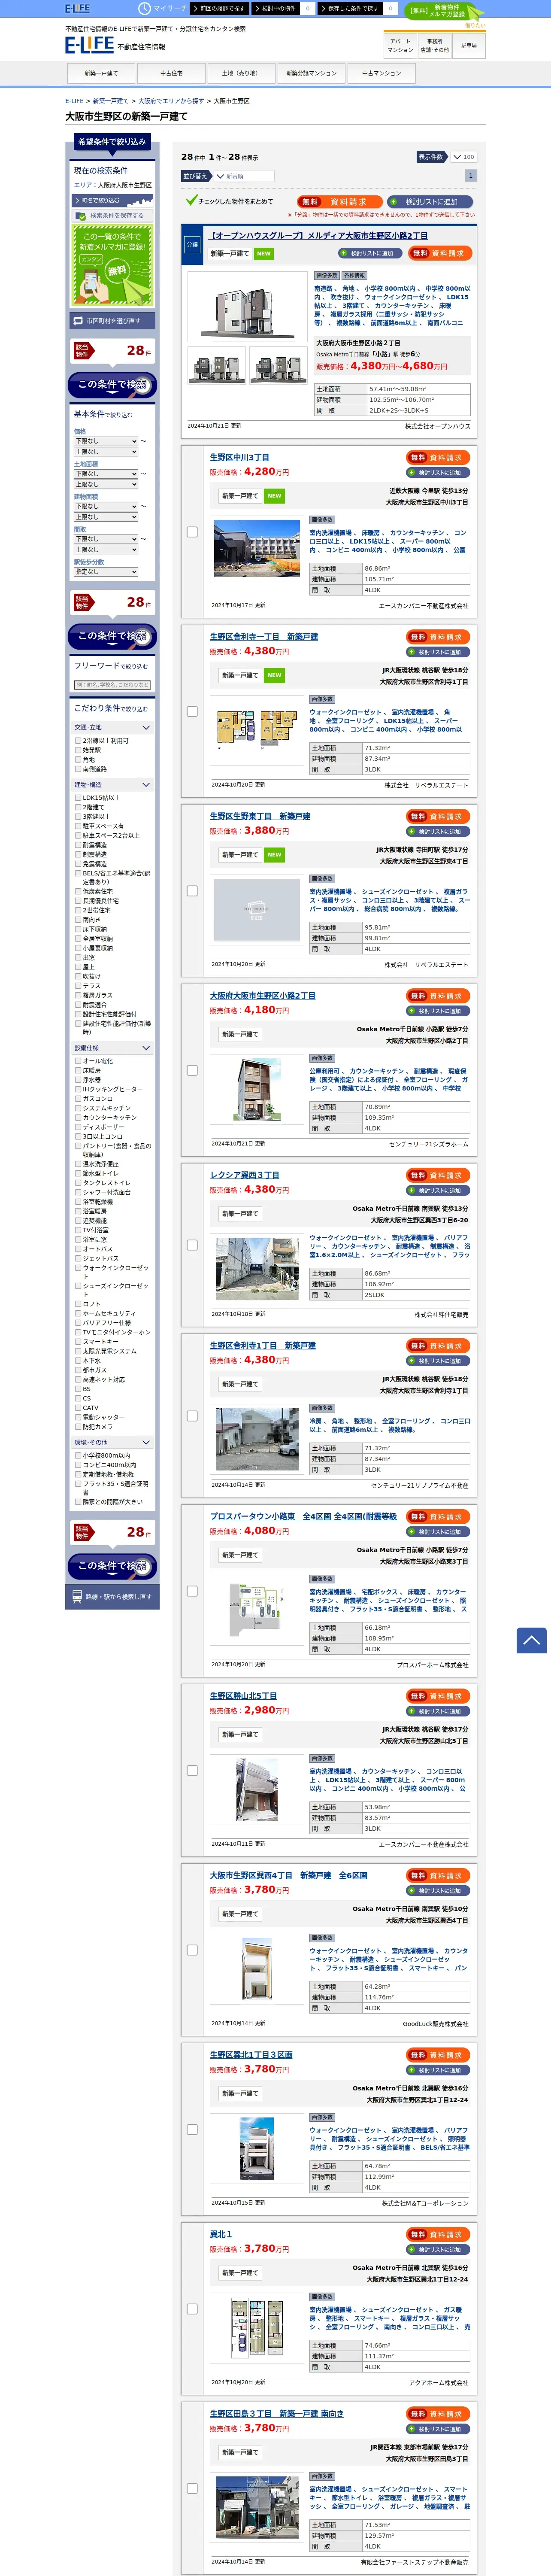Open 駅徒歩分数 指定なし dropdown
Image resolution: width=551 pixels, height=2576 pixels.
[105, 571]
